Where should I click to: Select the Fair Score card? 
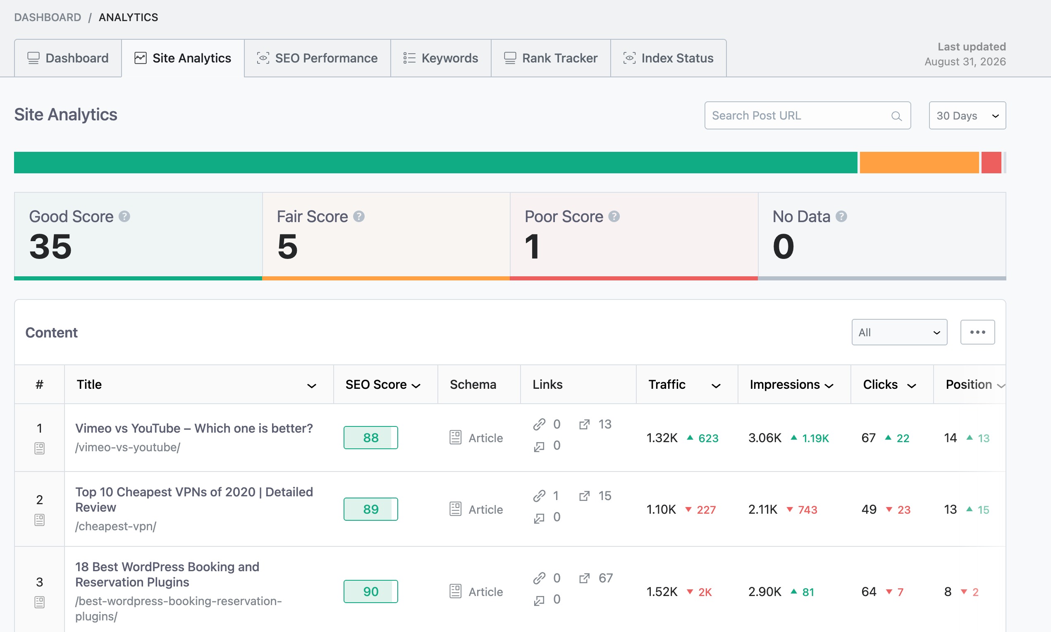pos(386,236)
